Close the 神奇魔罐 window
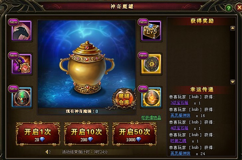 coord(239,7)
